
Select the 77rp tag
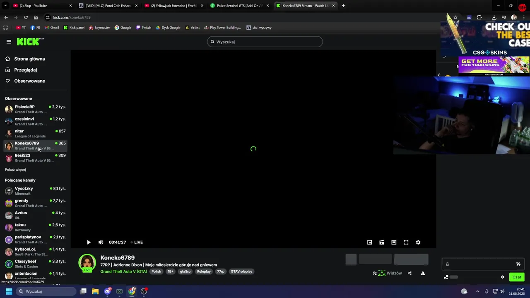(221, 272)
